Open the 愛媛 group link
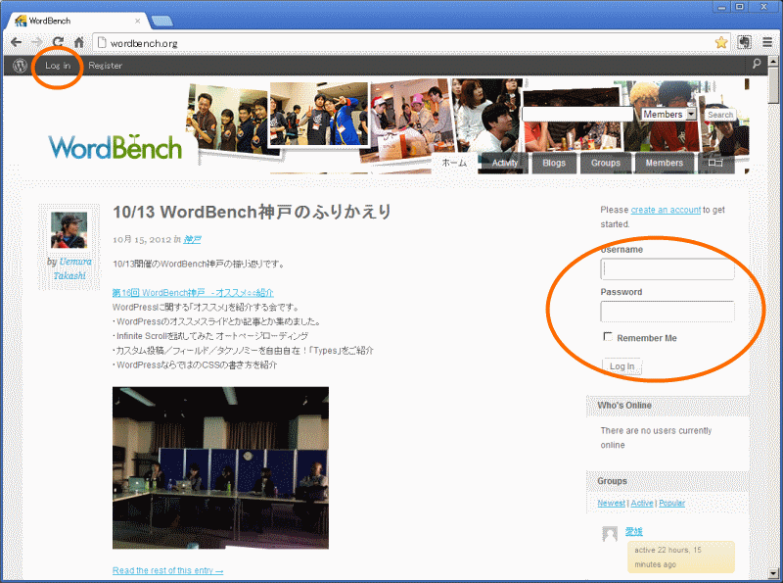The image size is (783, 583). 633,531
